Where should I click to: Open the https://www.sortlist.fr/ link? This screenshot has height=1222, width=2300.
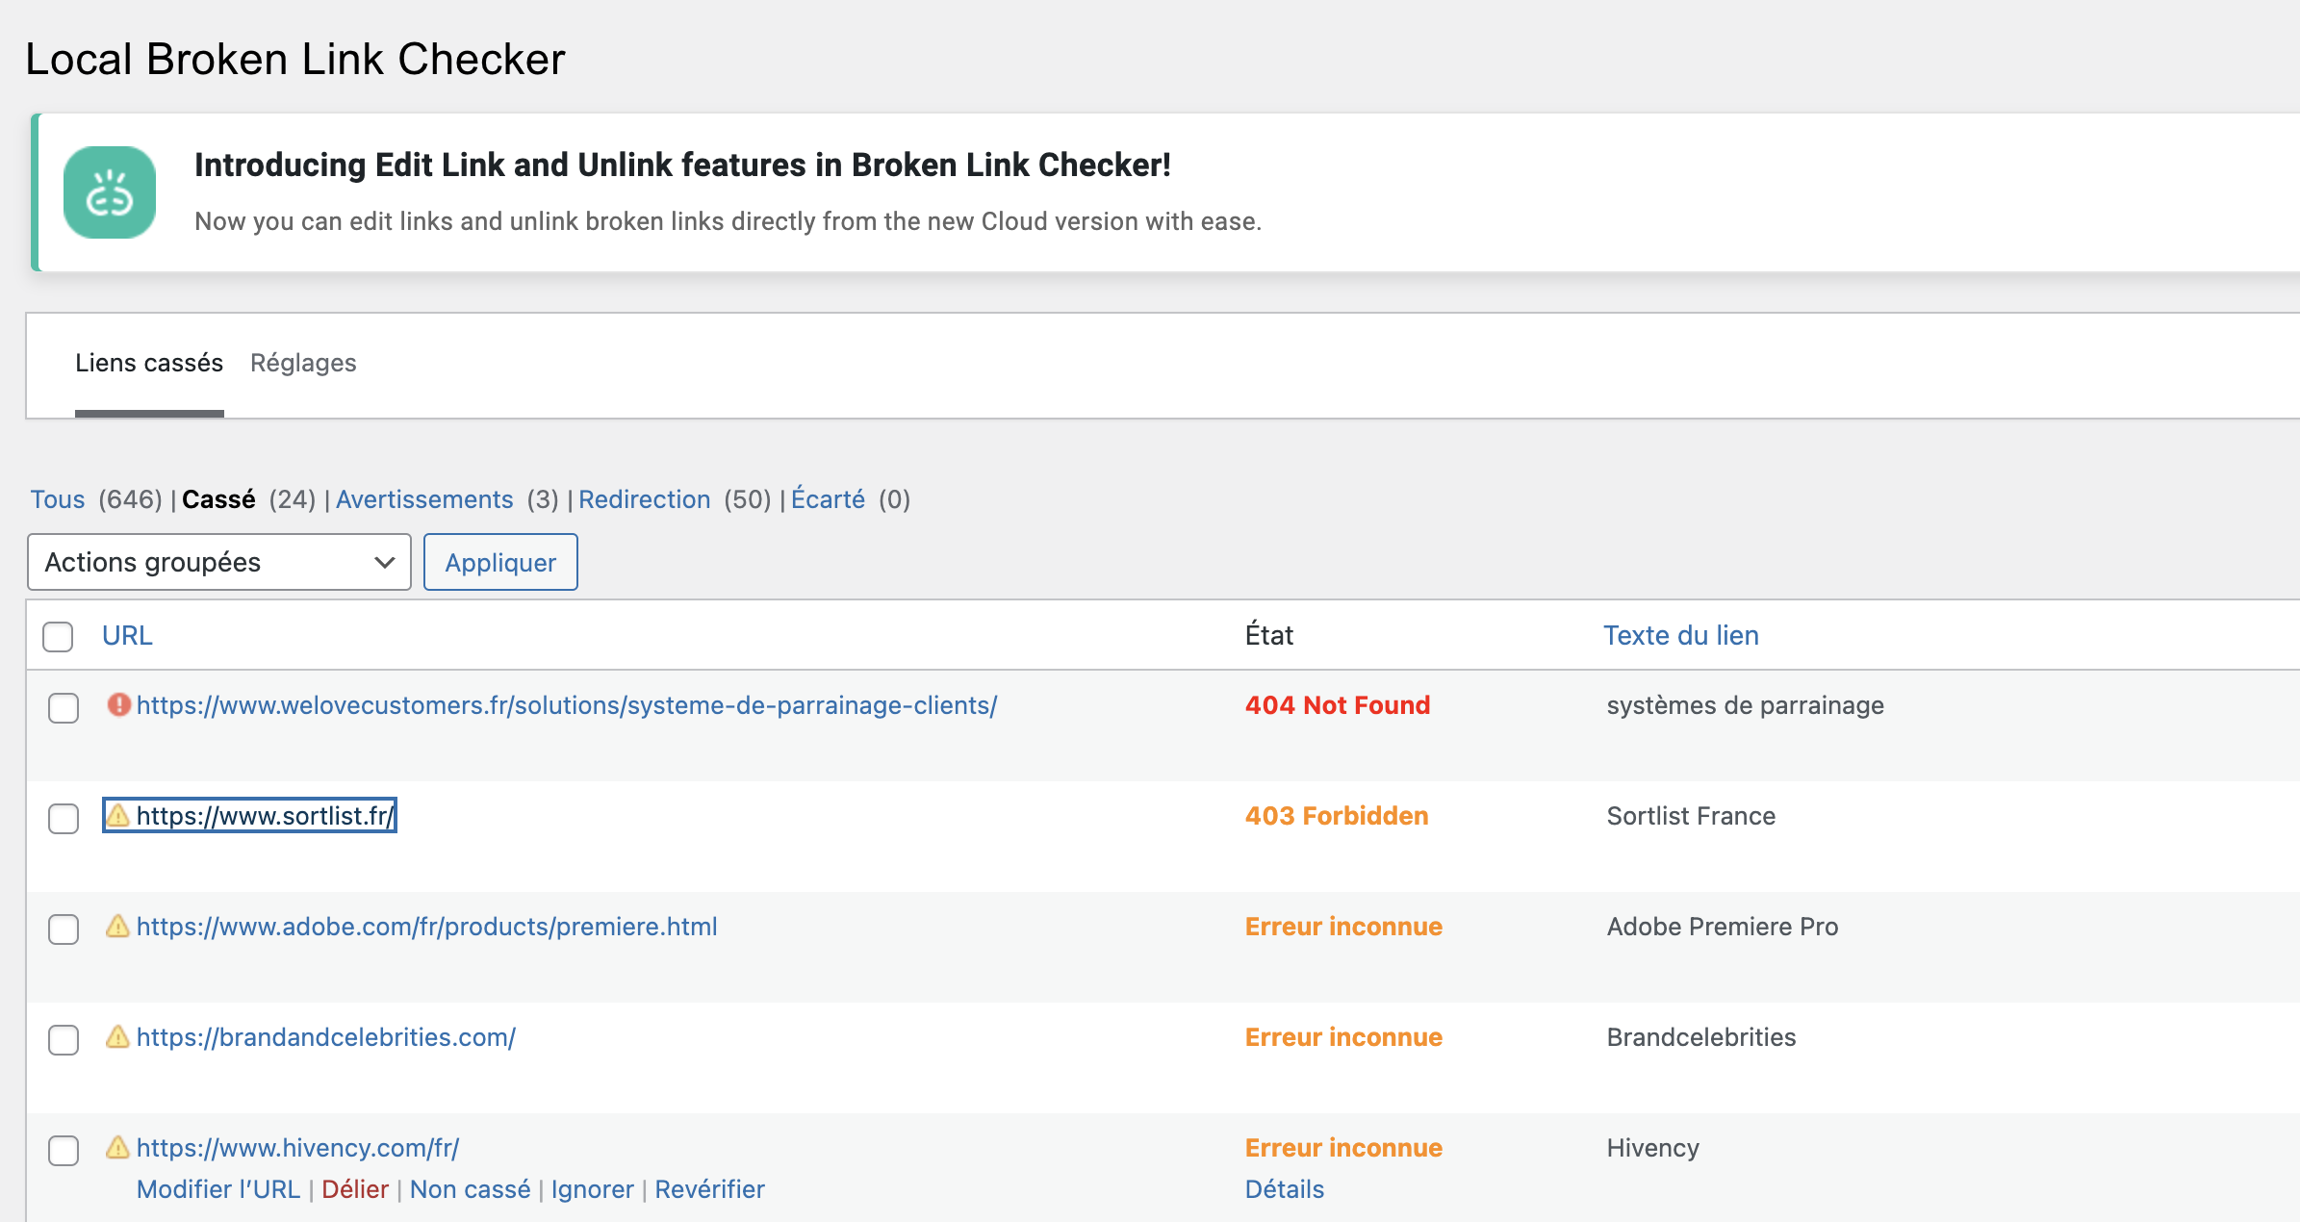coord(265,816)
